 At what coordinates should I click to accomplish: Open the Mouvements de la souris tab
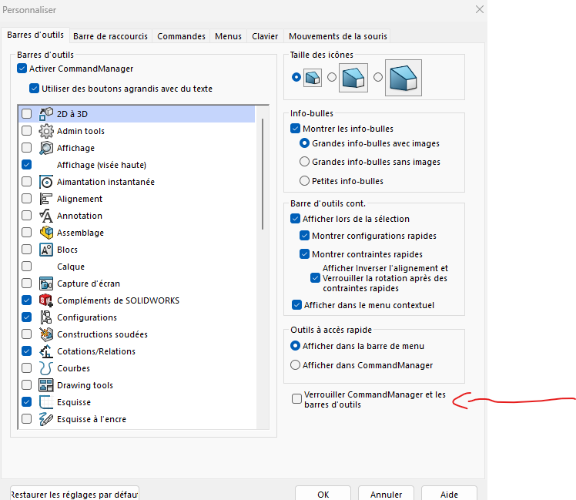pyautogui.click(x=338, y=36)
